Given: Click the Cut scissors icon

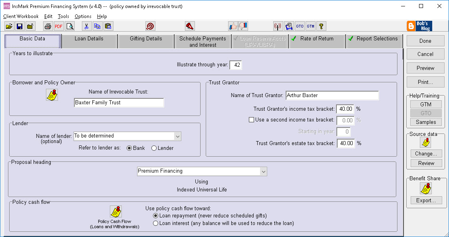Looking at the screenshot, I should (86, 26).
